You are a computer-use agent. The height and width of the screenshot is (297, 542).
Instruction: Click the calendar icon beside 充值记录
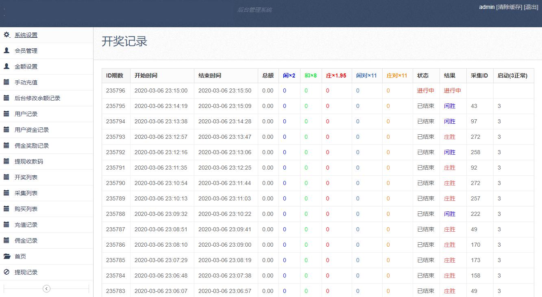tap(7, 225)
